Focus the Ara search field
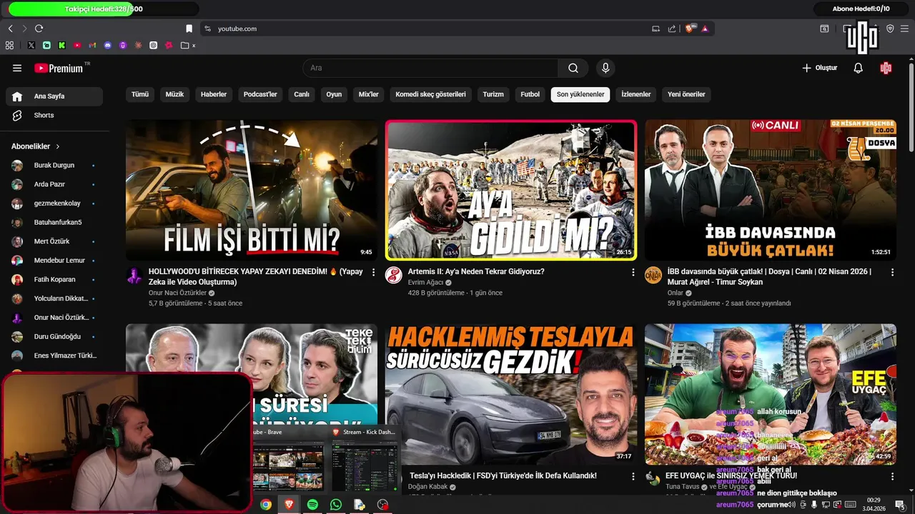Viewport: 915px width, 514px height. point(430,68)
